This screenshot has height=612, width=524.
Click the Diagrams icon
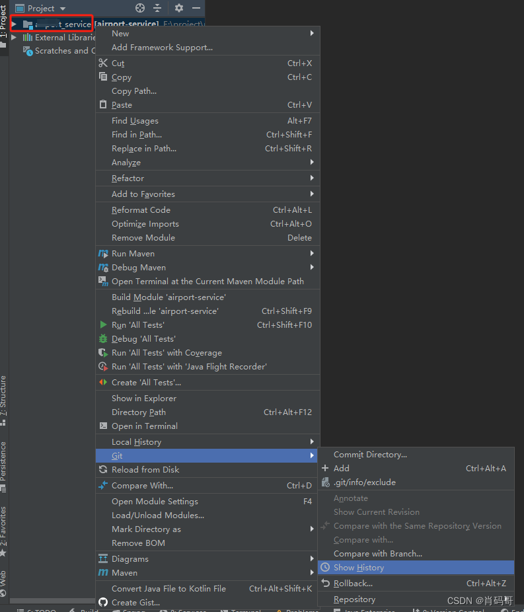103,558
